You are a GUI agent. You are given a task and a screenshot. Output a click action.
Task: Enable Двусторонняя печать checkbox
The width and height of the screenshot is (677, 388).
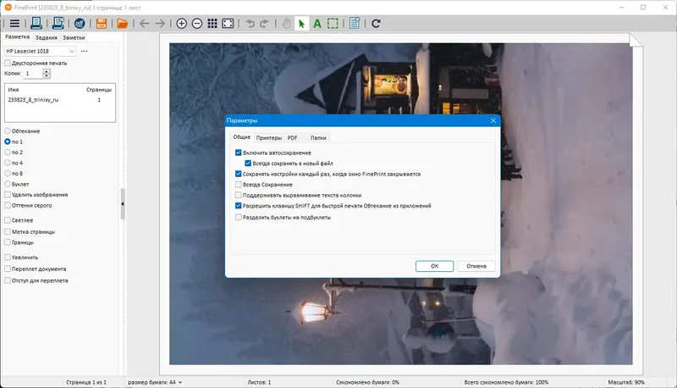click(8, 63)
